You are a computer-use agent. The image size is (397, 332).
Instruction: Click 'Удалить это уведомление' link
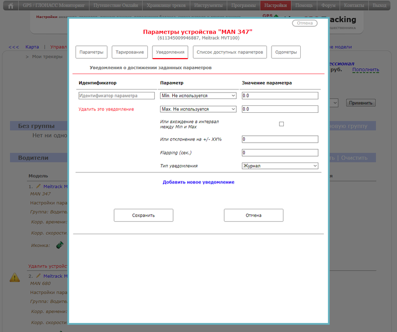pyautogui.click(x=106, y=109)
